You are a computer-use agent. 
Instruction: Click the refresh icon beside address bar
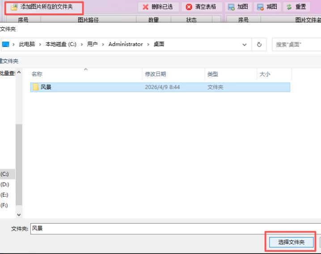[x=259, y=44]
